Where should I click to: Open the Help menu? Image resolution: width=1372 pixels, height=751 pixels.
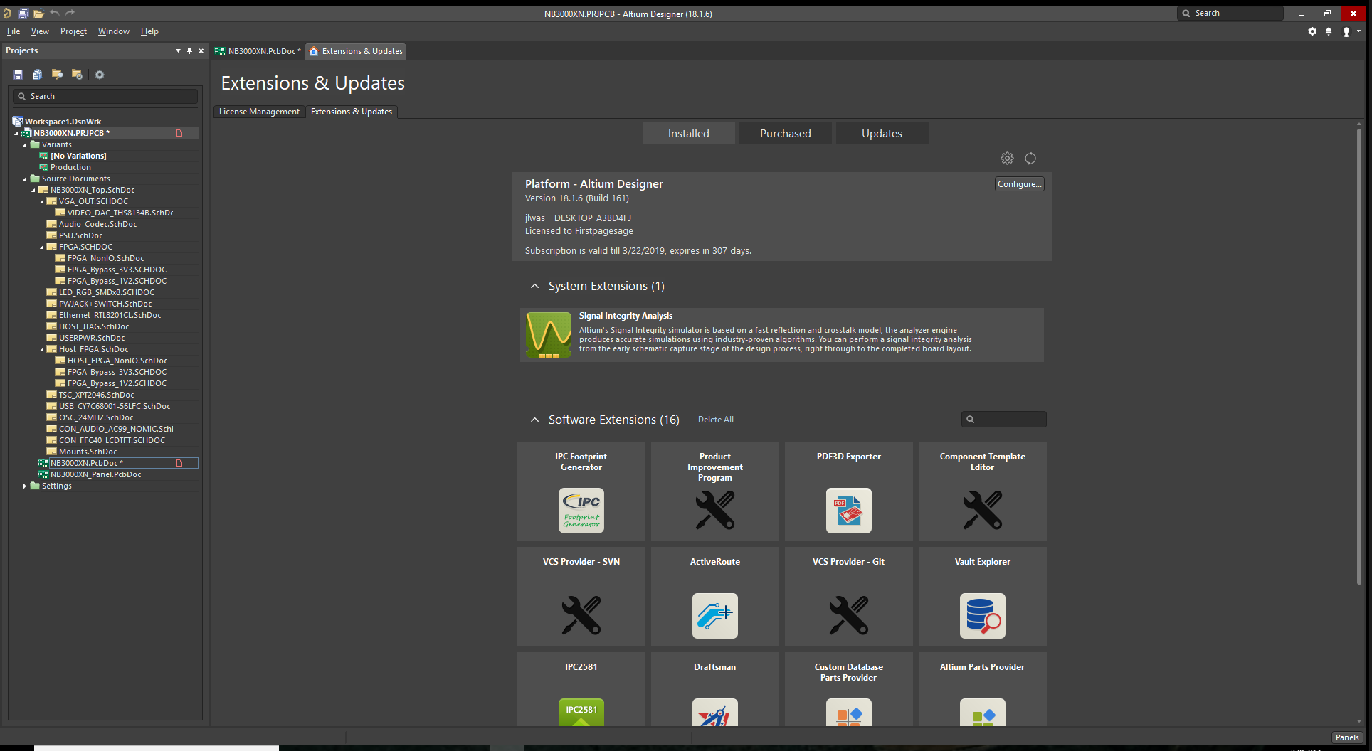[x=149, y=31]
